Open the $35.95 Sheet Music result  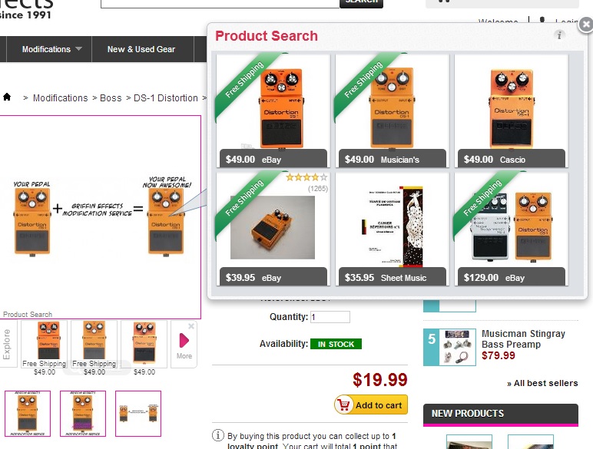(393, 229)
